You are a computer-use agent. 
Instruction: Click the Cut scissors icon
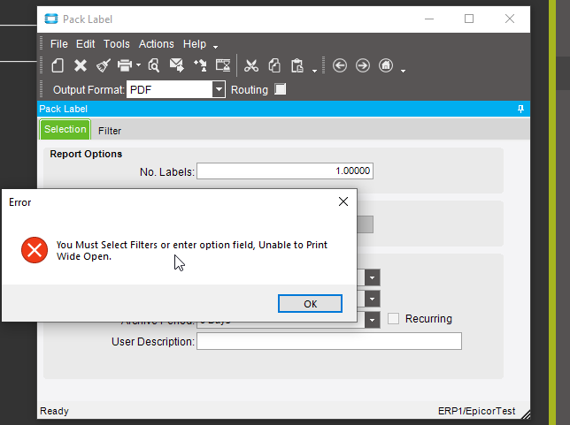pyautogui.click(x=251, y=65)
